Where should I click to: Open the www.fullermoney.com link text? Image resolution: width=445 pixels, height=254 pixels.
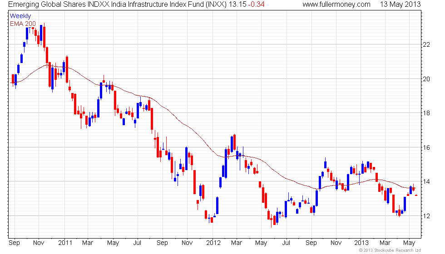pyautogui.click(x=336, y=5)
